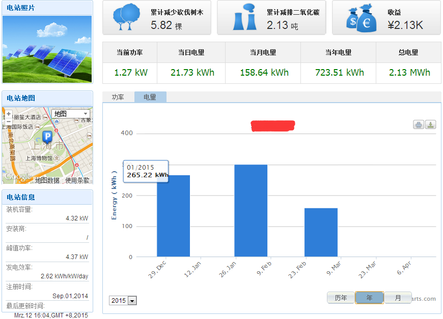Select the 电量 energy tab
The height and width of the screenshot is (319, 443).
tap(150, 97)
